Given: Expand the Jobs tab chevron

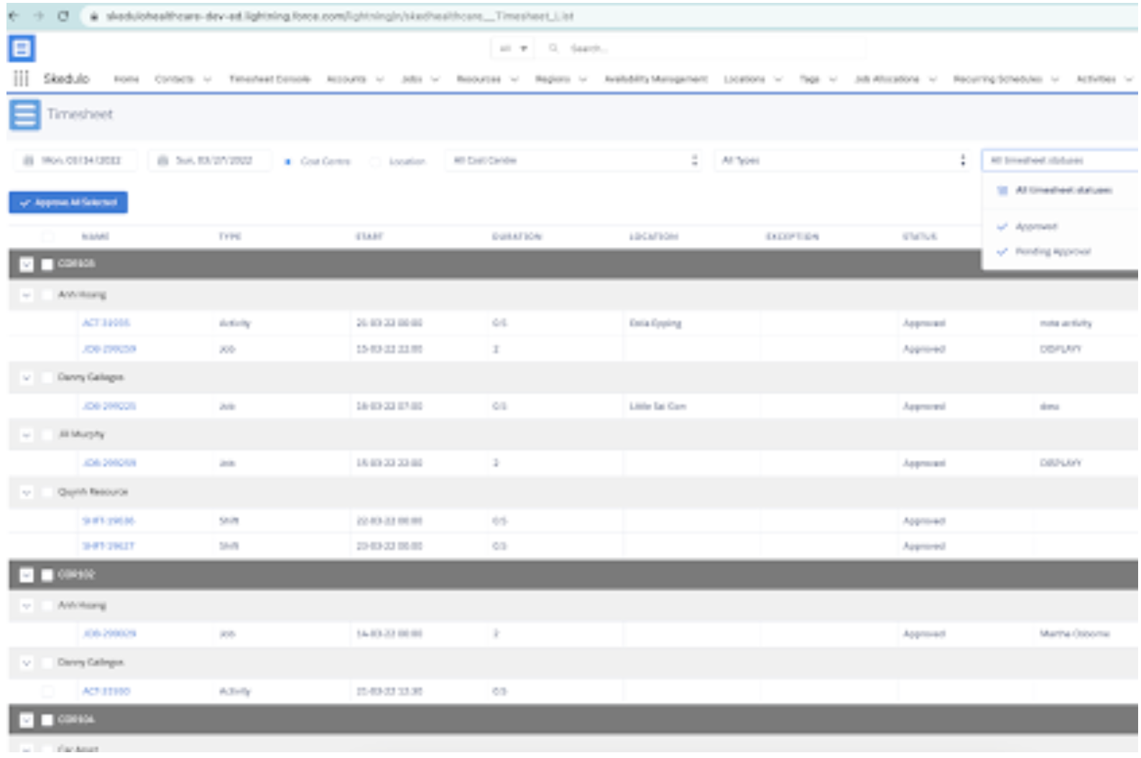Looking at the screenshot, I should (435, 79).
